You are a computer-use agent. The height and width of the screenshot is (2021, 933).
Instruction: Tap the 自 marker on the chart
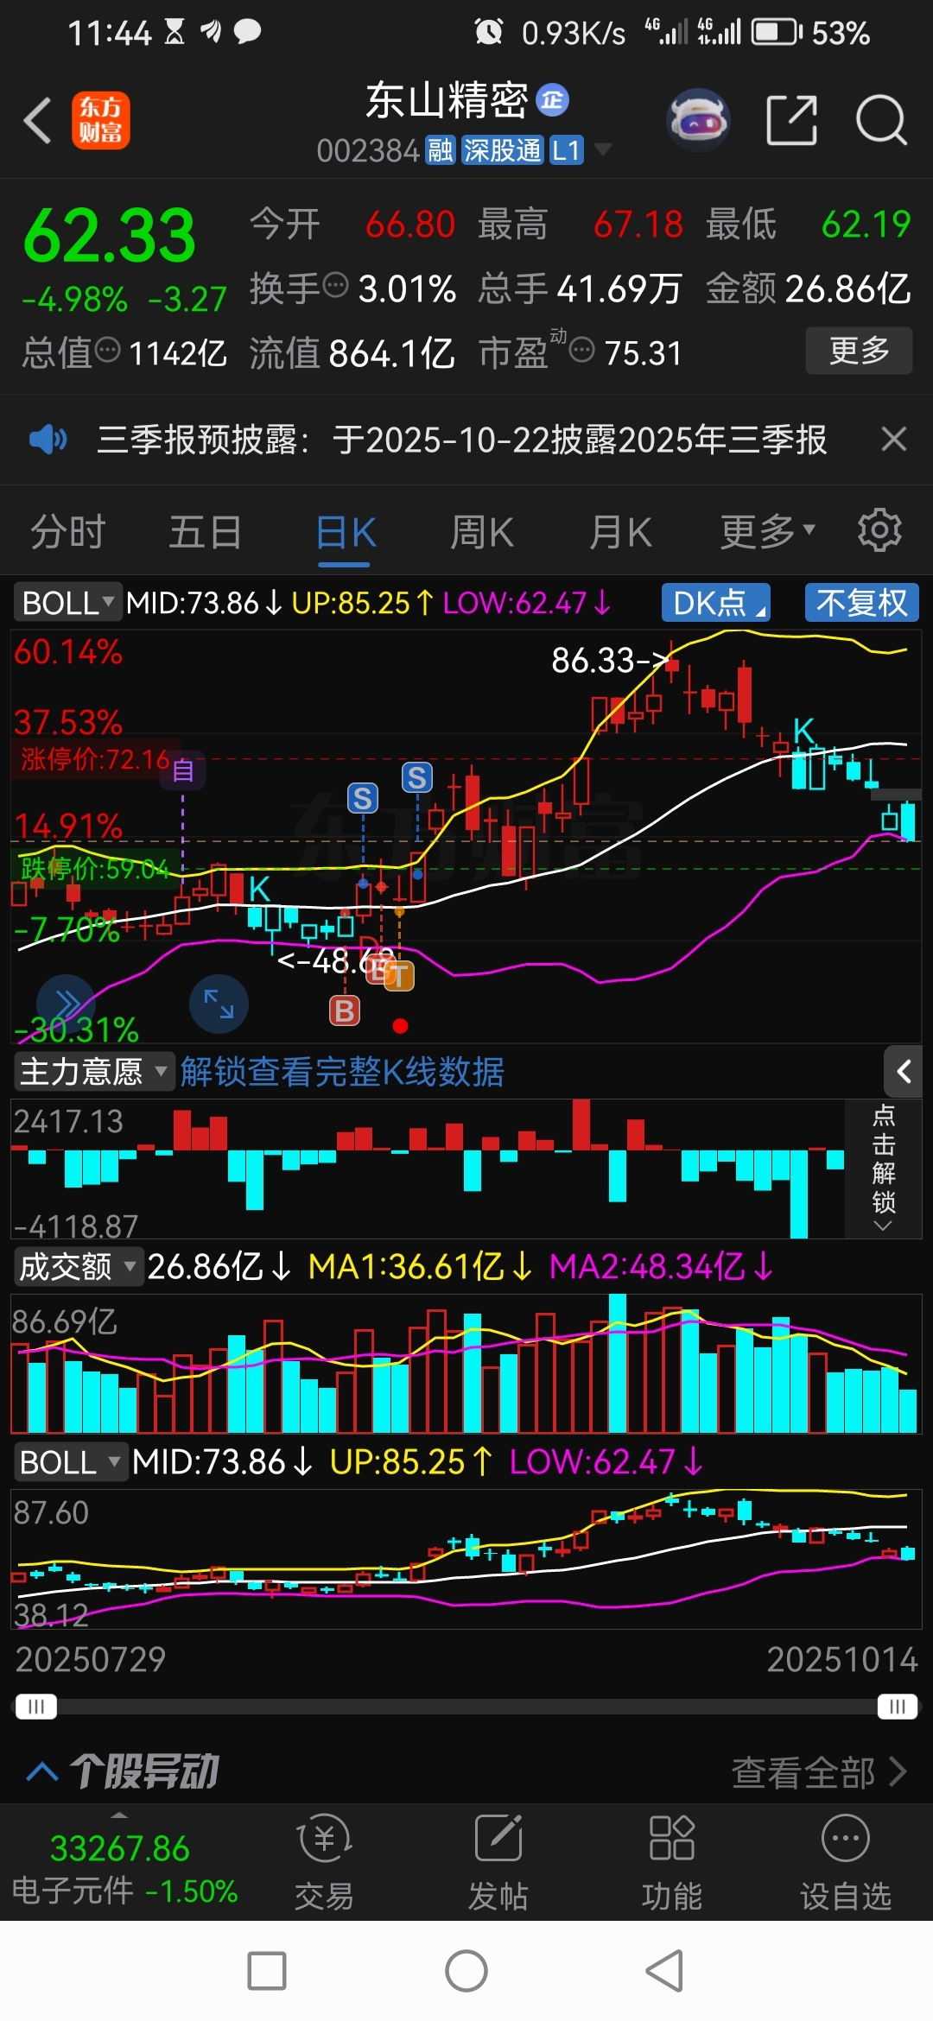tap(182, 770)
